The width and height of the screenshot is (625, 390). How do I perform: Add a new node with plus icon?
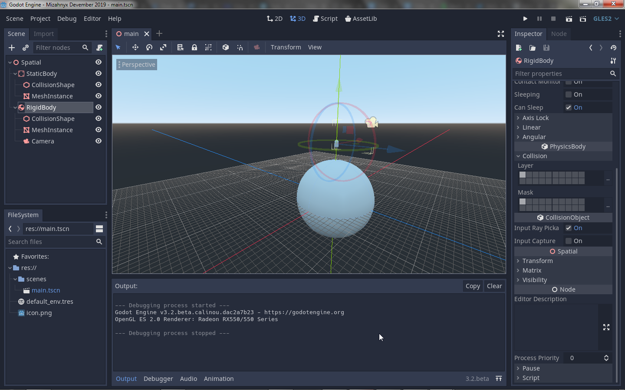coord(12,48)
